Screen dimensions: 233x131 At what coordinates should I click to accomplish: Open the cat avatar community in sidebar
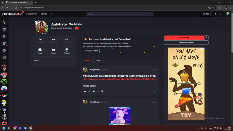pyautogui.click(x=4, y=68)
